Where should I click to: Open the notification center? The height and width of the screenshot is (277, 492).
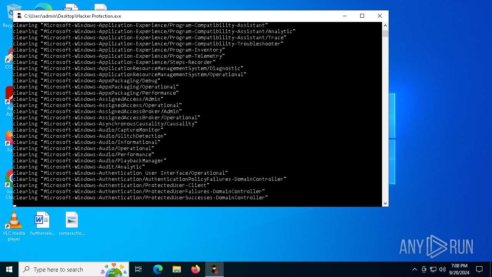point(479,269)
